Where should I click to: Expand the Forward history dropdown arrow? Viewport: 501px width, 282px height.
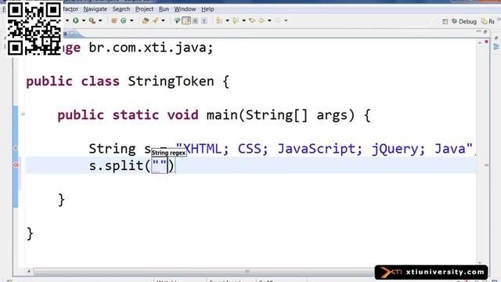click(x=286, y=21)
